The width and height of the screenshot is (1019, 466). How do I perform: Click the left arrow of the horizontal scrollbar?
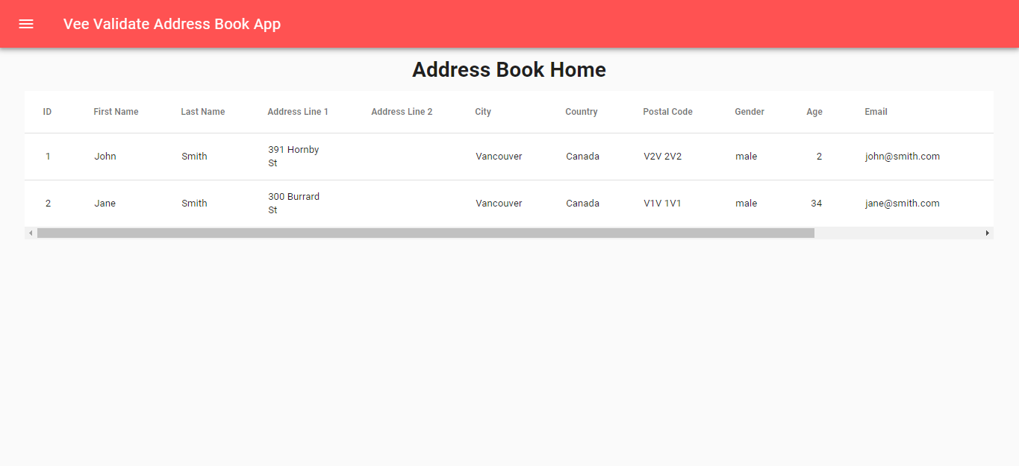tap(30, 232)
